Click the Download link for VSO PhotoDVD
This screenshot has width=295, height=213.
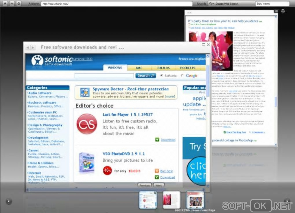tap(168, 177)
